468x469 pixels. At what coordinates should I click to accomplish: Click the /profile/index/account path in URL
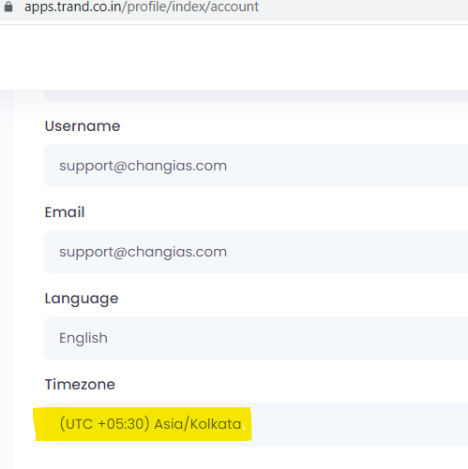click(193, 7)
